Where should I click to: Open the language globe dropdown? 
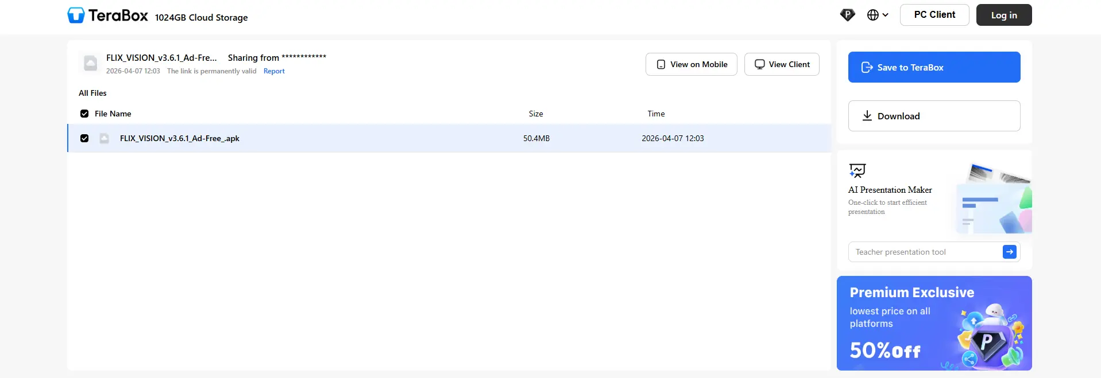(878, 15)
